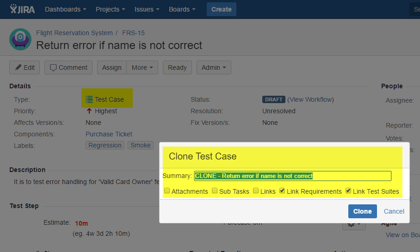Open the Projects dropdown menu

[x=110, y=9]
